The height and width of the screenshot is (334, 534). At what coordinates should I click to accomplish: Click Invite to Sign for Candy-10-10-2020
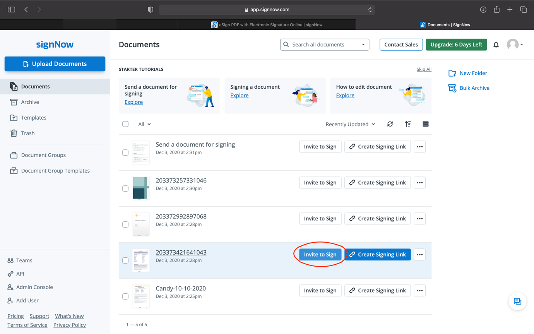coord(320,291)
